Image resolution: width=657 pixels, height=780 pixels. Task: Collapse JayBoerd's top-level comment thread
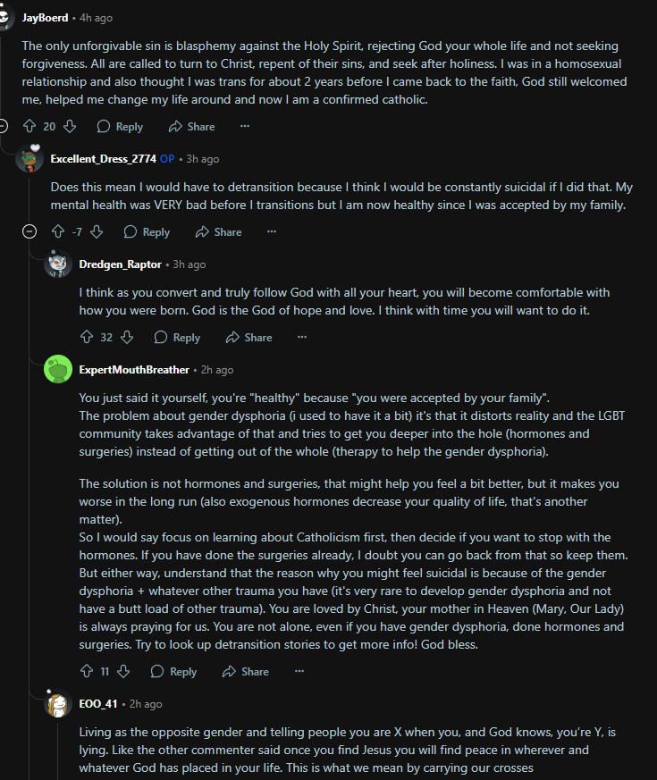3,126
